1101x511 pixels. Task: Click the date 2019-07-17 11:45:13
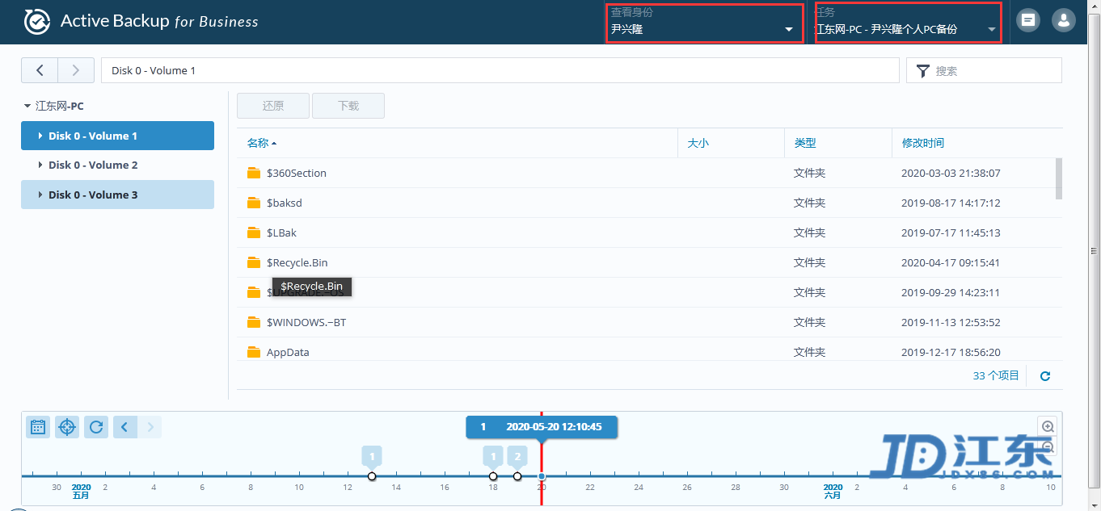(x=951, y=232)
